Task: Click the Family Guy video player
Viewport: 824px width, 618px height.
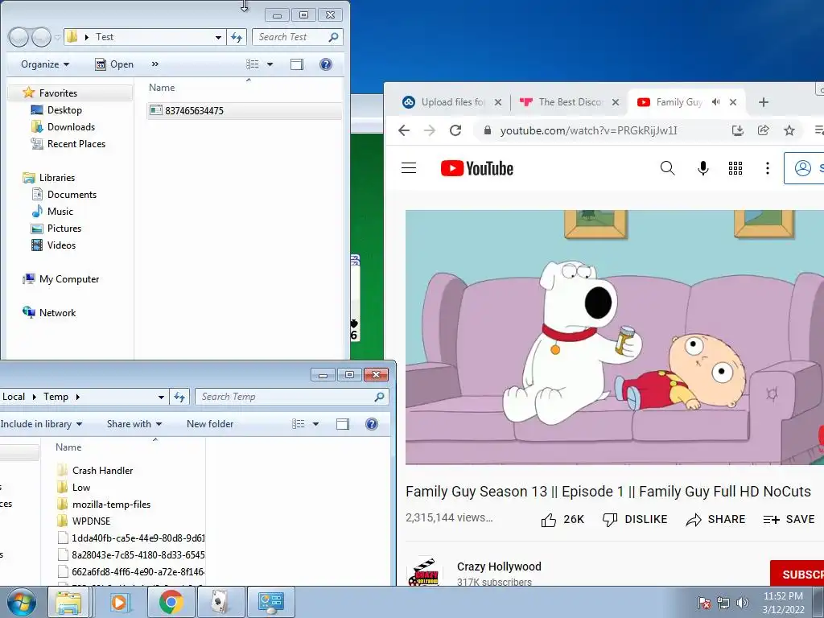Action: [x=614, y=337]
